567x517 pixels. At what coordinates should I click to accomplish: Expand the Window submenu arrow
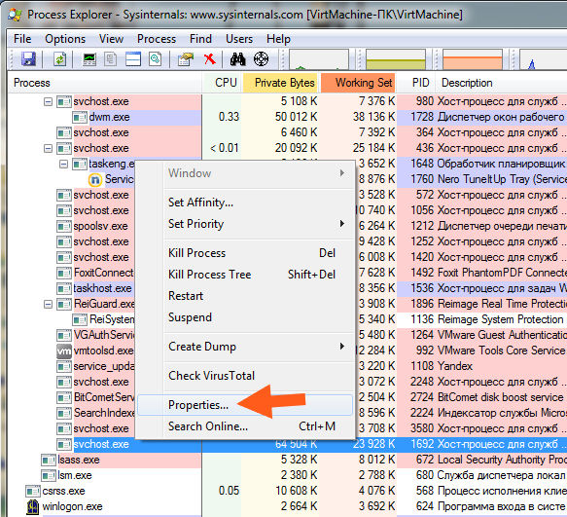coord(342,173)
